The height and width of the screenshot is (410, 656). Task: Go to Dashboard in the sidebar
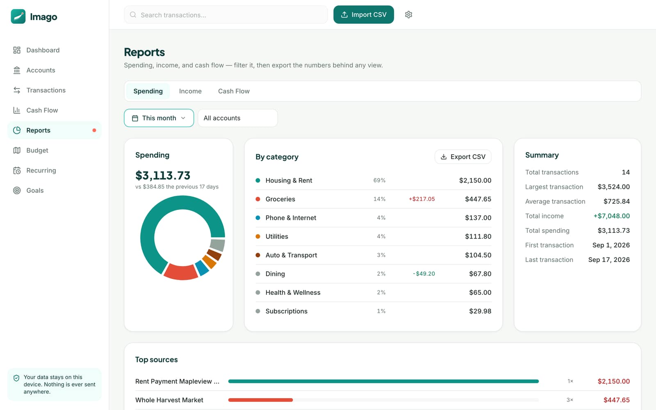click(55, 50)
